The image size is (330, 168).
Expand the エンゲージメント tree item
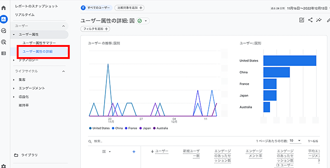point(14,88)
